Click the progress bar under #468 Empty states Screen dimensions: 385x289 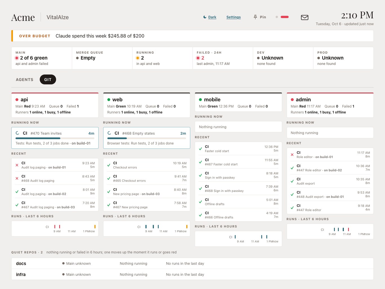point(147,138)
